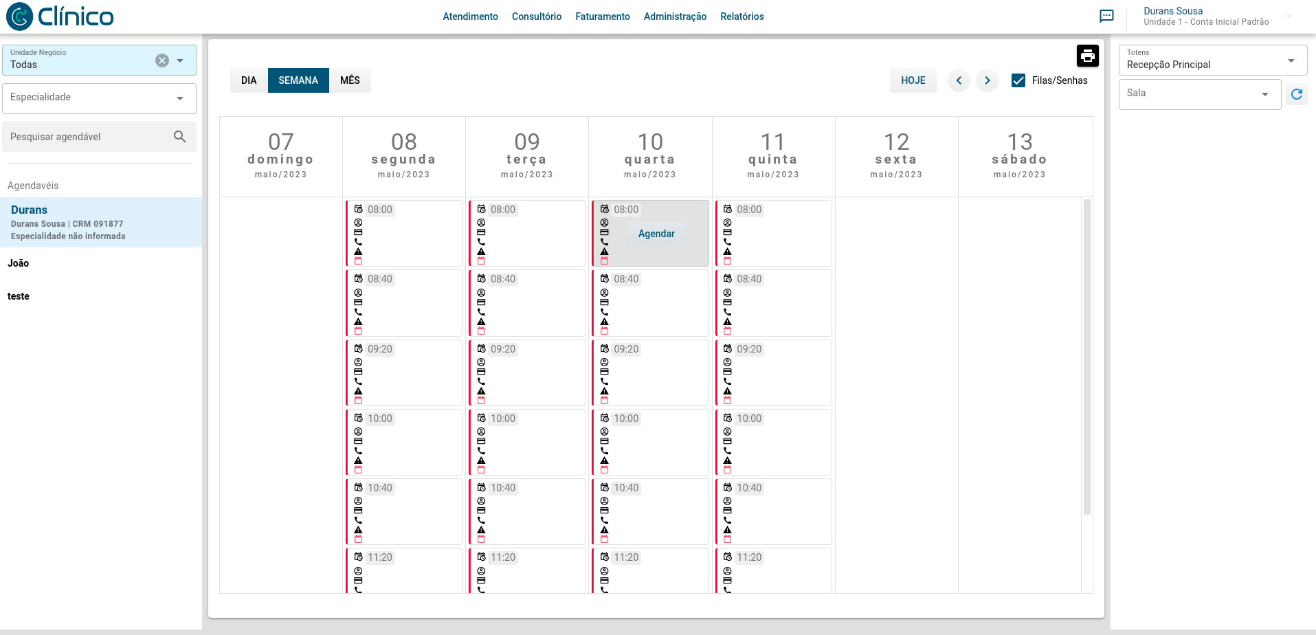The height and width of the screenshot is (635, 1316).
Task: Switch to the MÊS view tab
Action: tap(350, 80)
